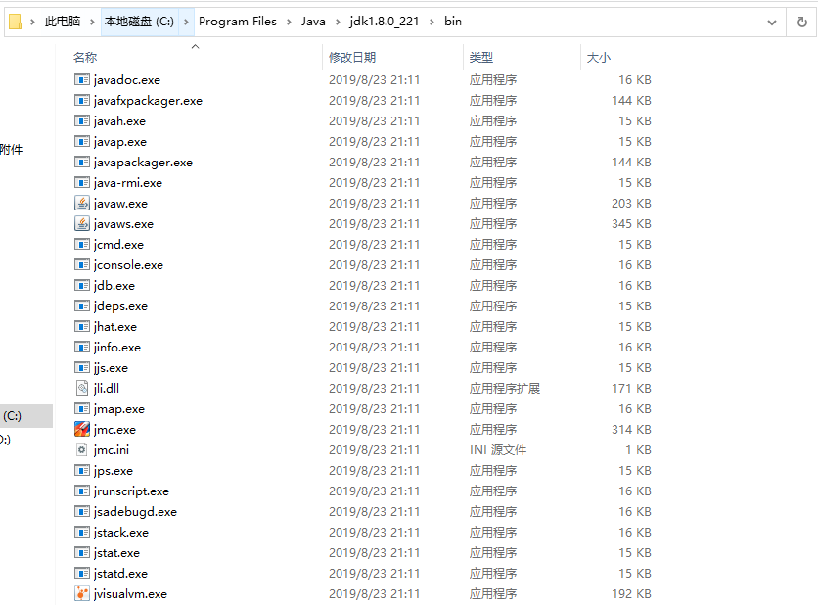Click the Java cup icon of javaws.exe
Viewport: 818px width, 608px height.
click(x=82, y=224)
